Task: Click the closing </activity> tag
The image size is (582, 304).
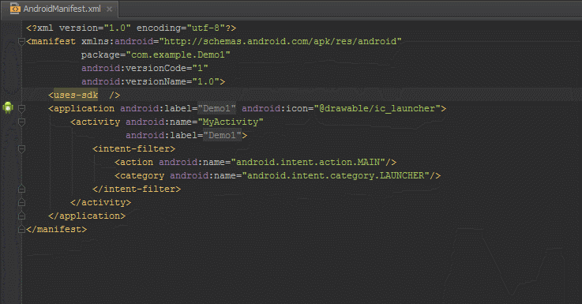Action: 100,202
